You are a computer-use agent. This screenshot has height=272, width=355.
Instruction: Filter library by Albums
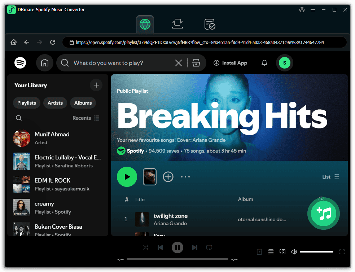pyautogui.click(x=83, y=103)
